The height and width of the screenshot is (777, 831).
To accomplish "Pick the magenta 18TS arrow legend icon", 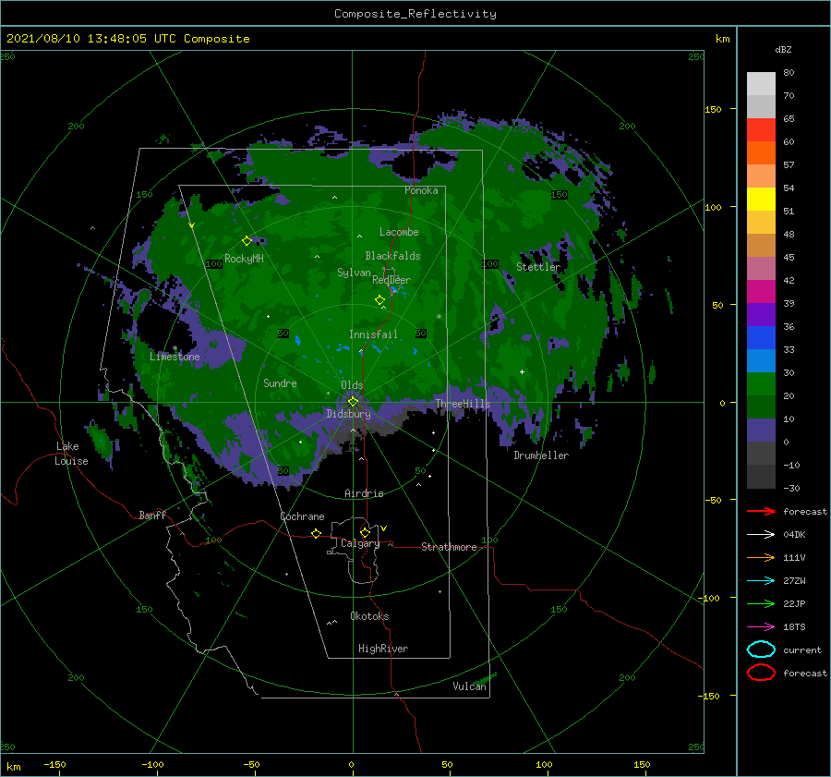I will (761, 627).
